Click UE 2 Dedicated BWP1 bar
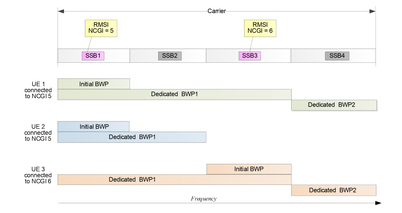This screenshot has height=213, width=402. click(132, 137)
